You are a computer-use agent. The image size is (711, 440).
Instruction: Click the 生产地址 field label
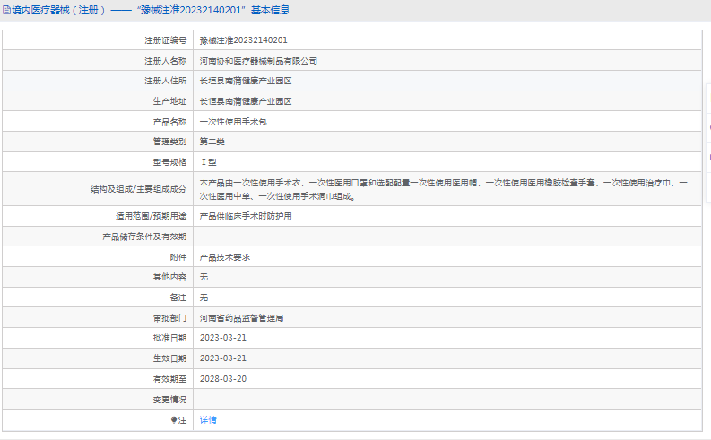click(x=169, y=101)
